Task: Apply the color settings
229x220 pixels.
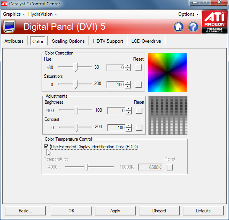Action: [x=115, y=211]
